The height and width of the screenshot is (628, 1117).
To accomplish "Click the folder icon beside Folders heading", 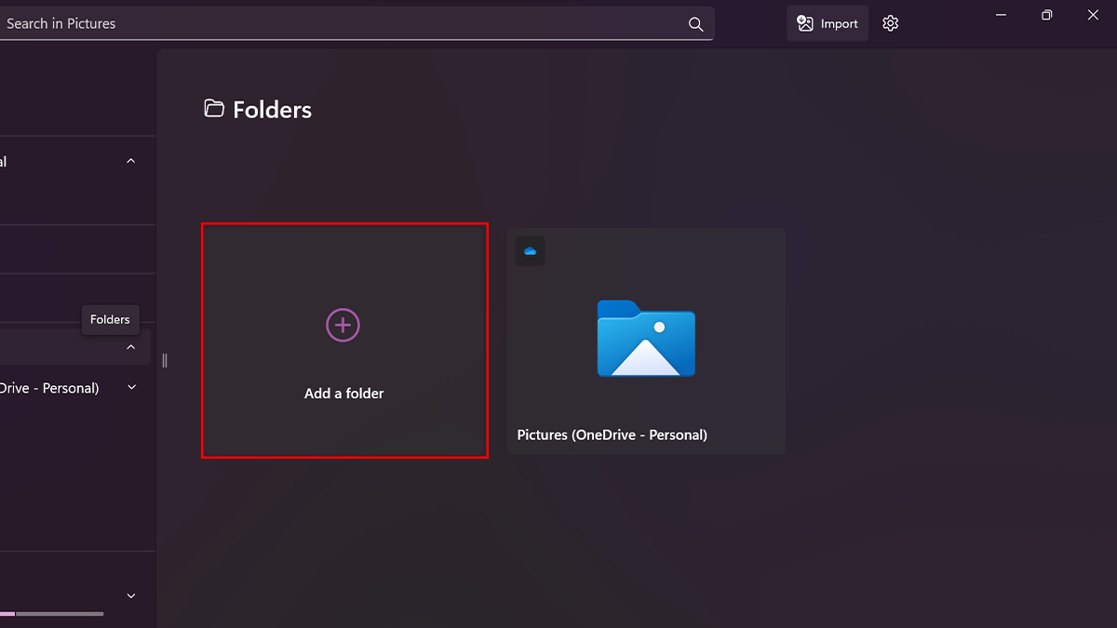I will coord(214,109).
